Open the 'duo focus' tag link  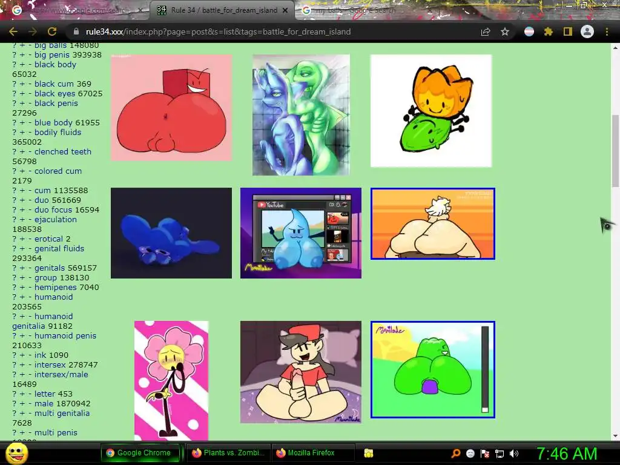pyautogui.click(x=53, y=210)
